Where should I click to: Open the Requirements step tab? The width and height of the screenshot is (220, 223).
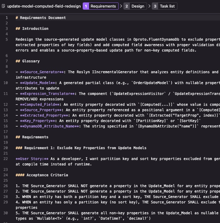[100, 6]
